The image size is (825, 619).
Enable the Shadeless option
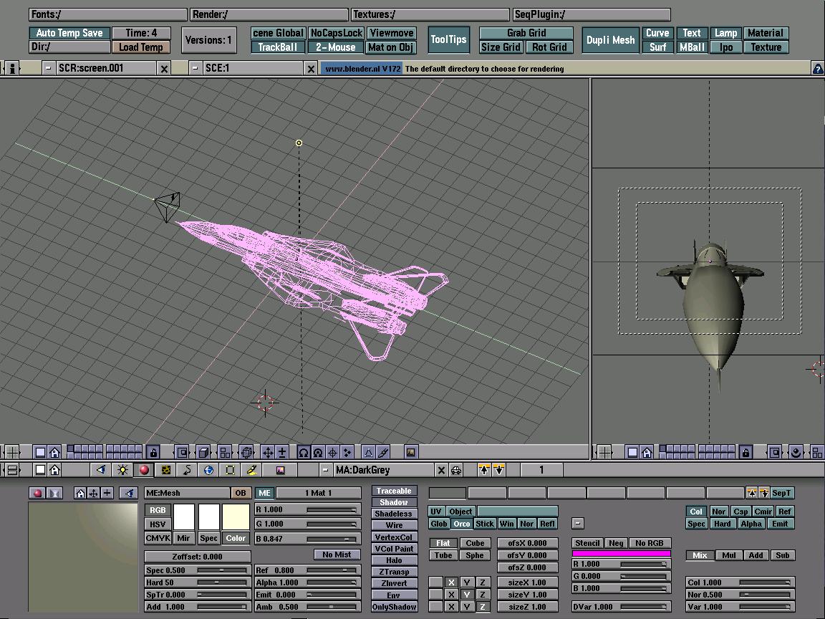click(394, 514)
